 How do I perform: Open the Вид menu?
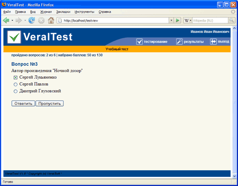pos(33,12)
